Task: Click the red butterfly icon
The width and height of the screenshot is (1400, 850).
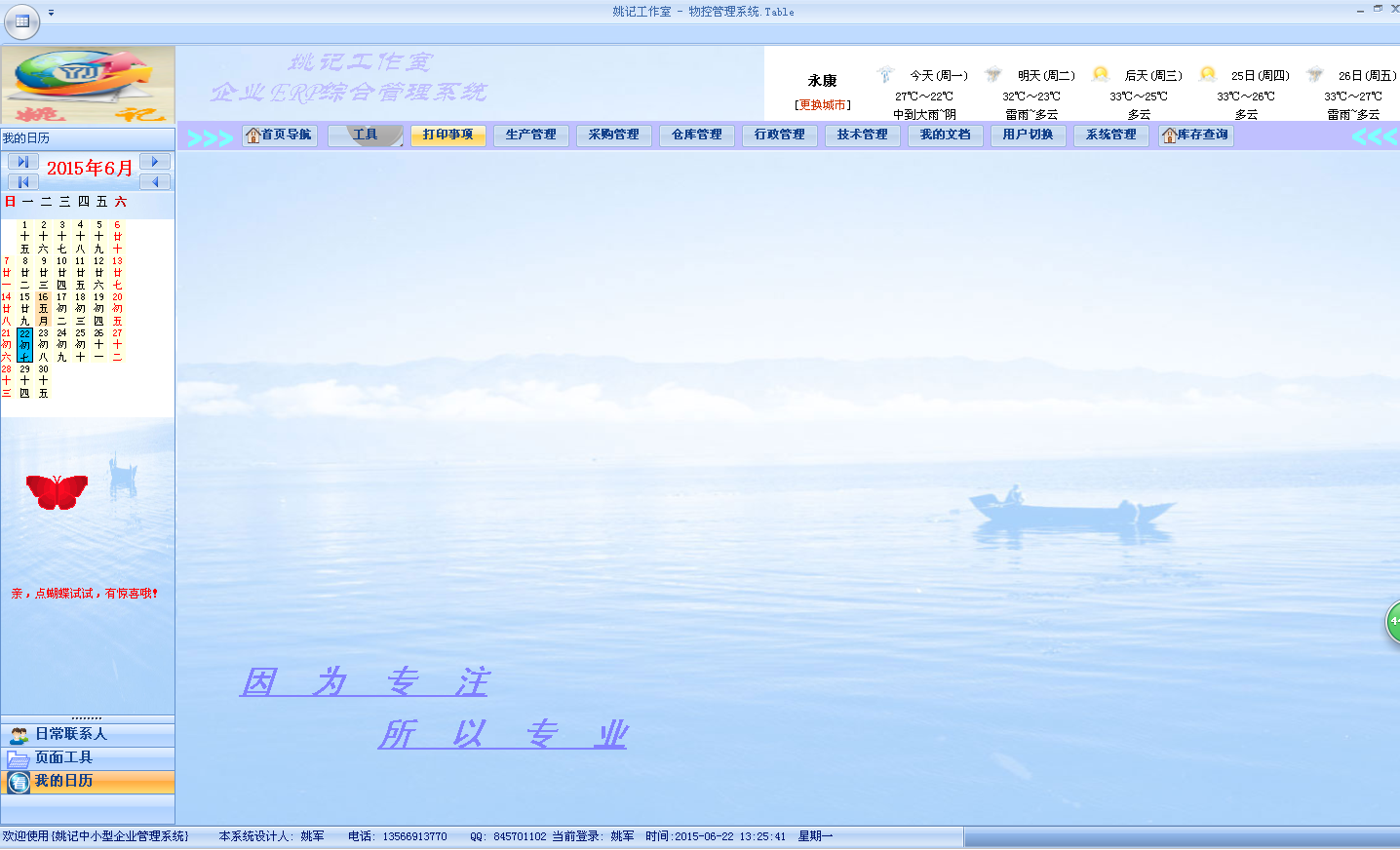Action: 57,491
